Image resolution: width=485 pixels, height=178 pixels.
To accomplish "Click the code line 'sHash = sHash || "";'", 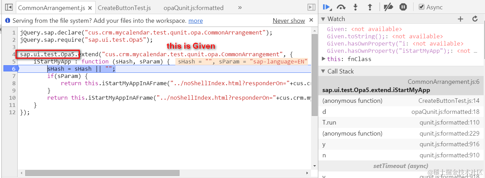I will (x=81, y=69).
